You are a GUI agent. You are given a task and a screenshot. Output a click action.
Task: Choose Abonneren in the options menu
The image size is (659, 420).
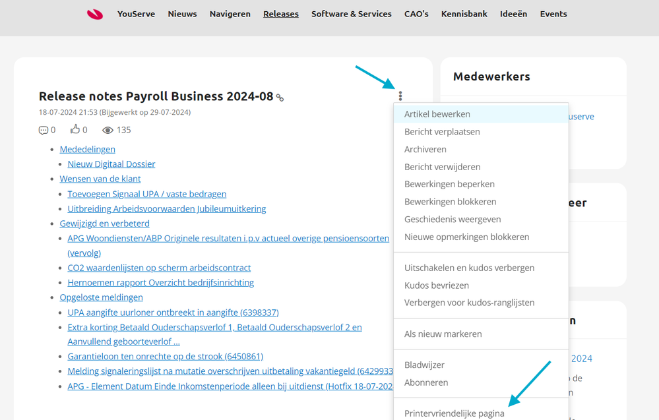(481, 383)
